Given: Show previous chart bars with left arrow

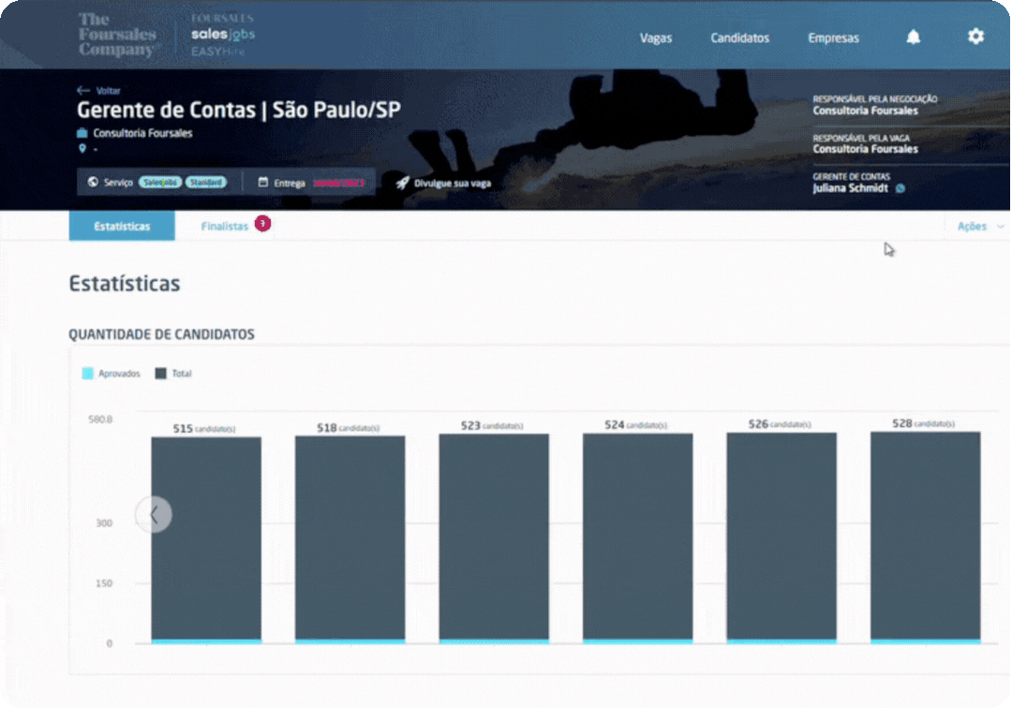Looking at the screenshot, I should pos(155,514).
